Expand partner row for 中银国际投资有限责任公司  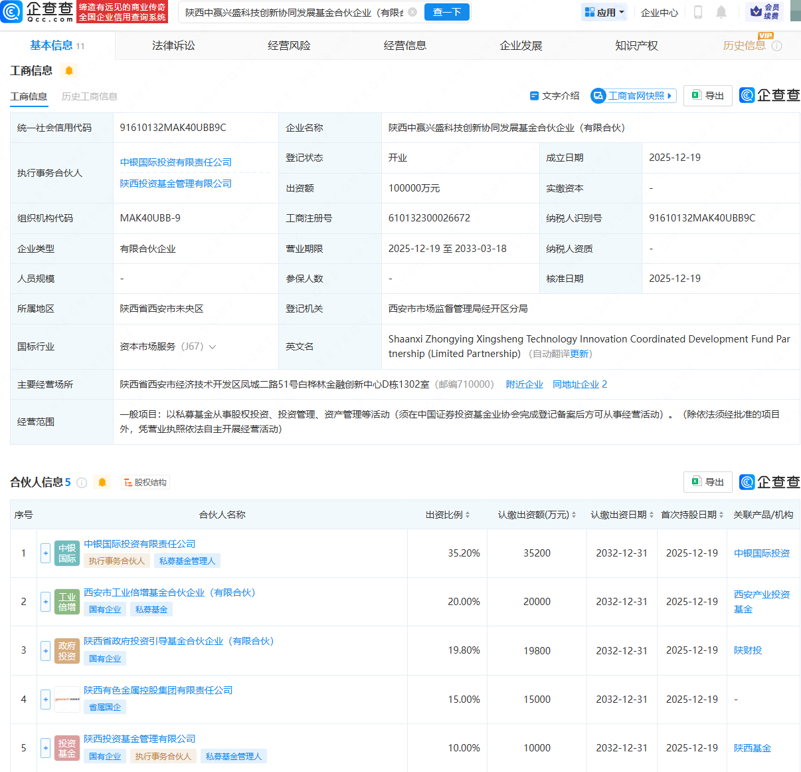tap(45, 553)
